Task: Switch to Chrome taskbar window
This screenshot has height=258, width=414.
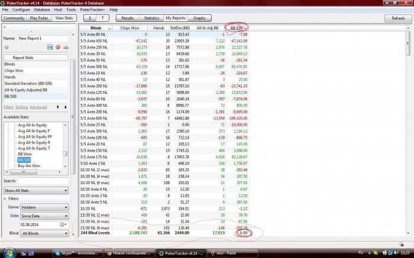Action: pos(129,253)
